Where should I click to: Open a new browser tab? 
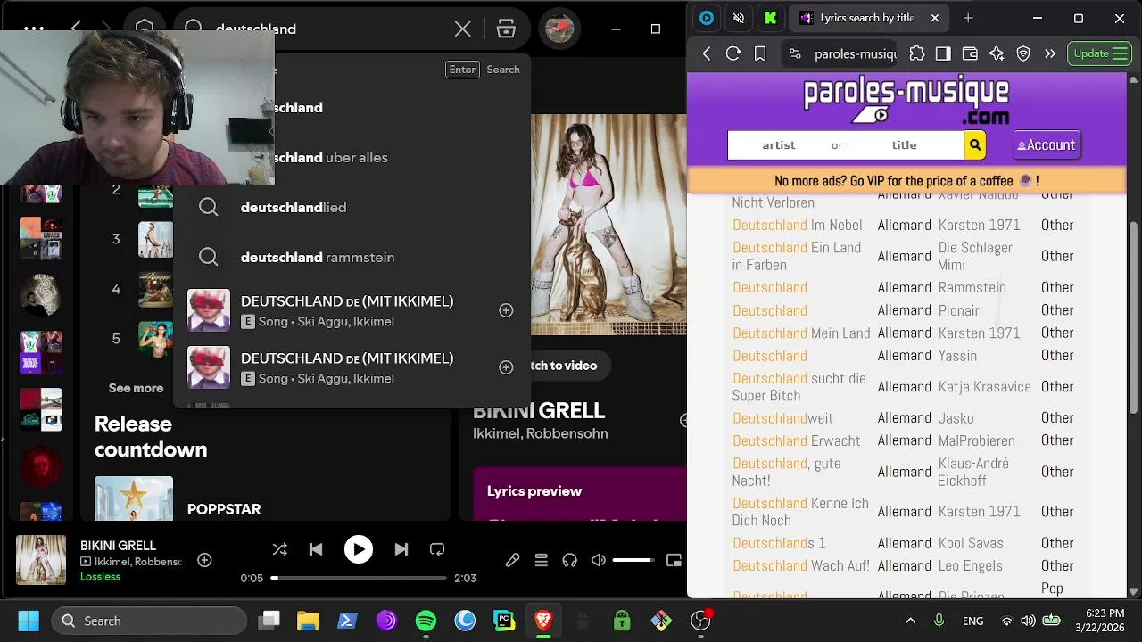pos(968,18)
